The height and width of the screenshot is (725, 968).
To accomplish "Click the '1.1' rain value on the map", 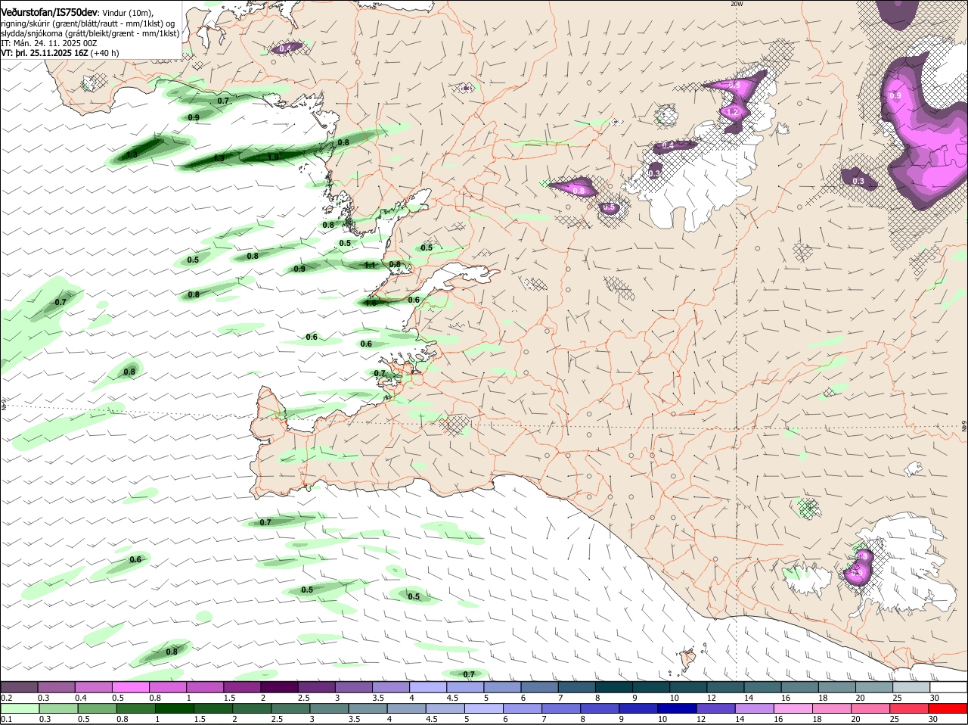I will click(370, 266).
